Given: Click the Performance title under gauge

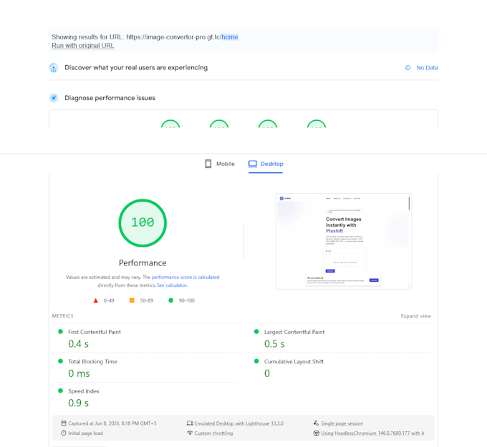Looking at the screenshot, I should tap(143, 263).
